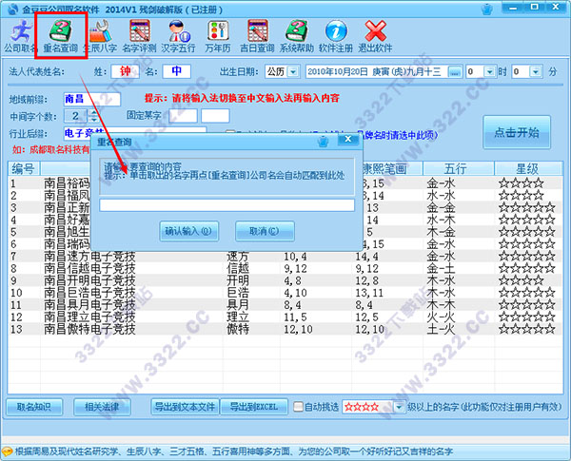
Task: Select row 南昌微特电子竞技
Action: click(x=285, y=329)
